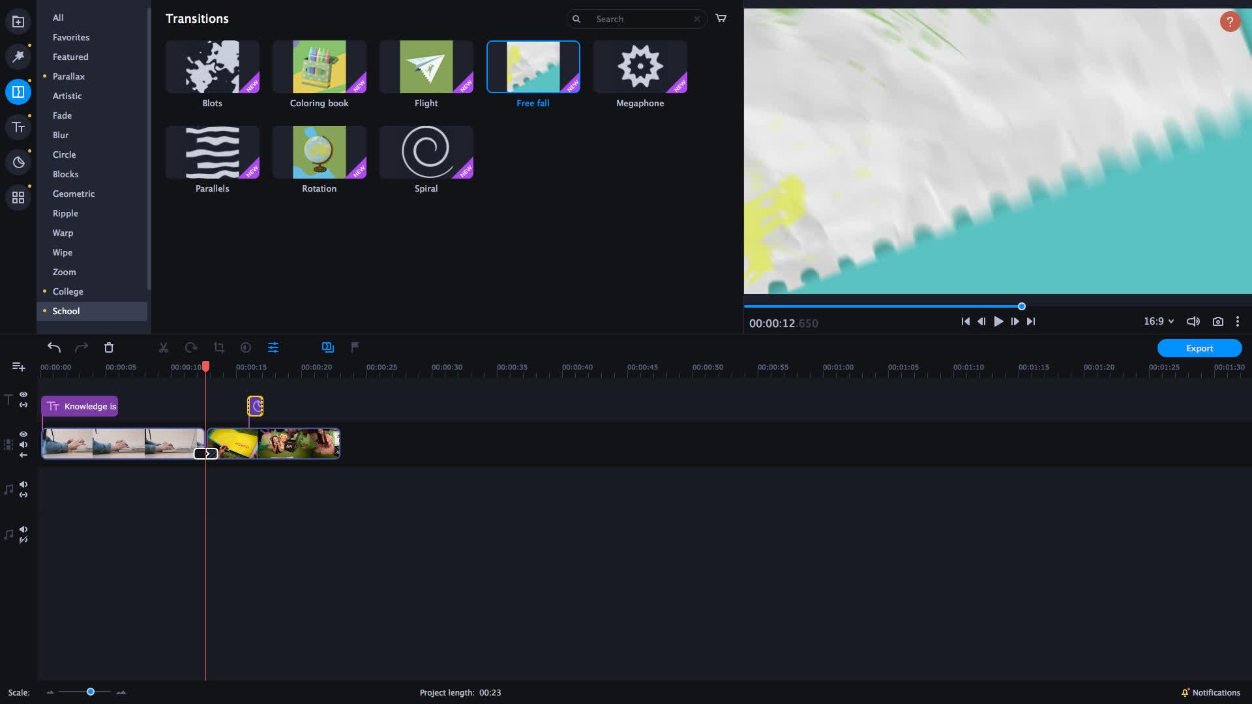Click the Rotate clip icon

point(191,347)
